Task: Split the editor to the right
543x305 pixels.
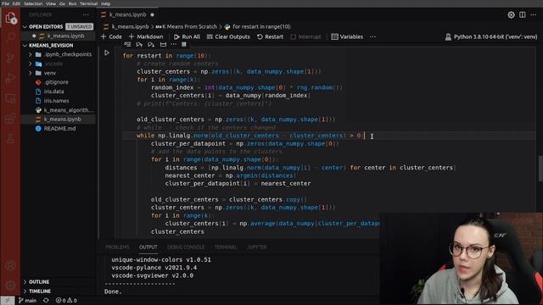Action: (523, 15)
